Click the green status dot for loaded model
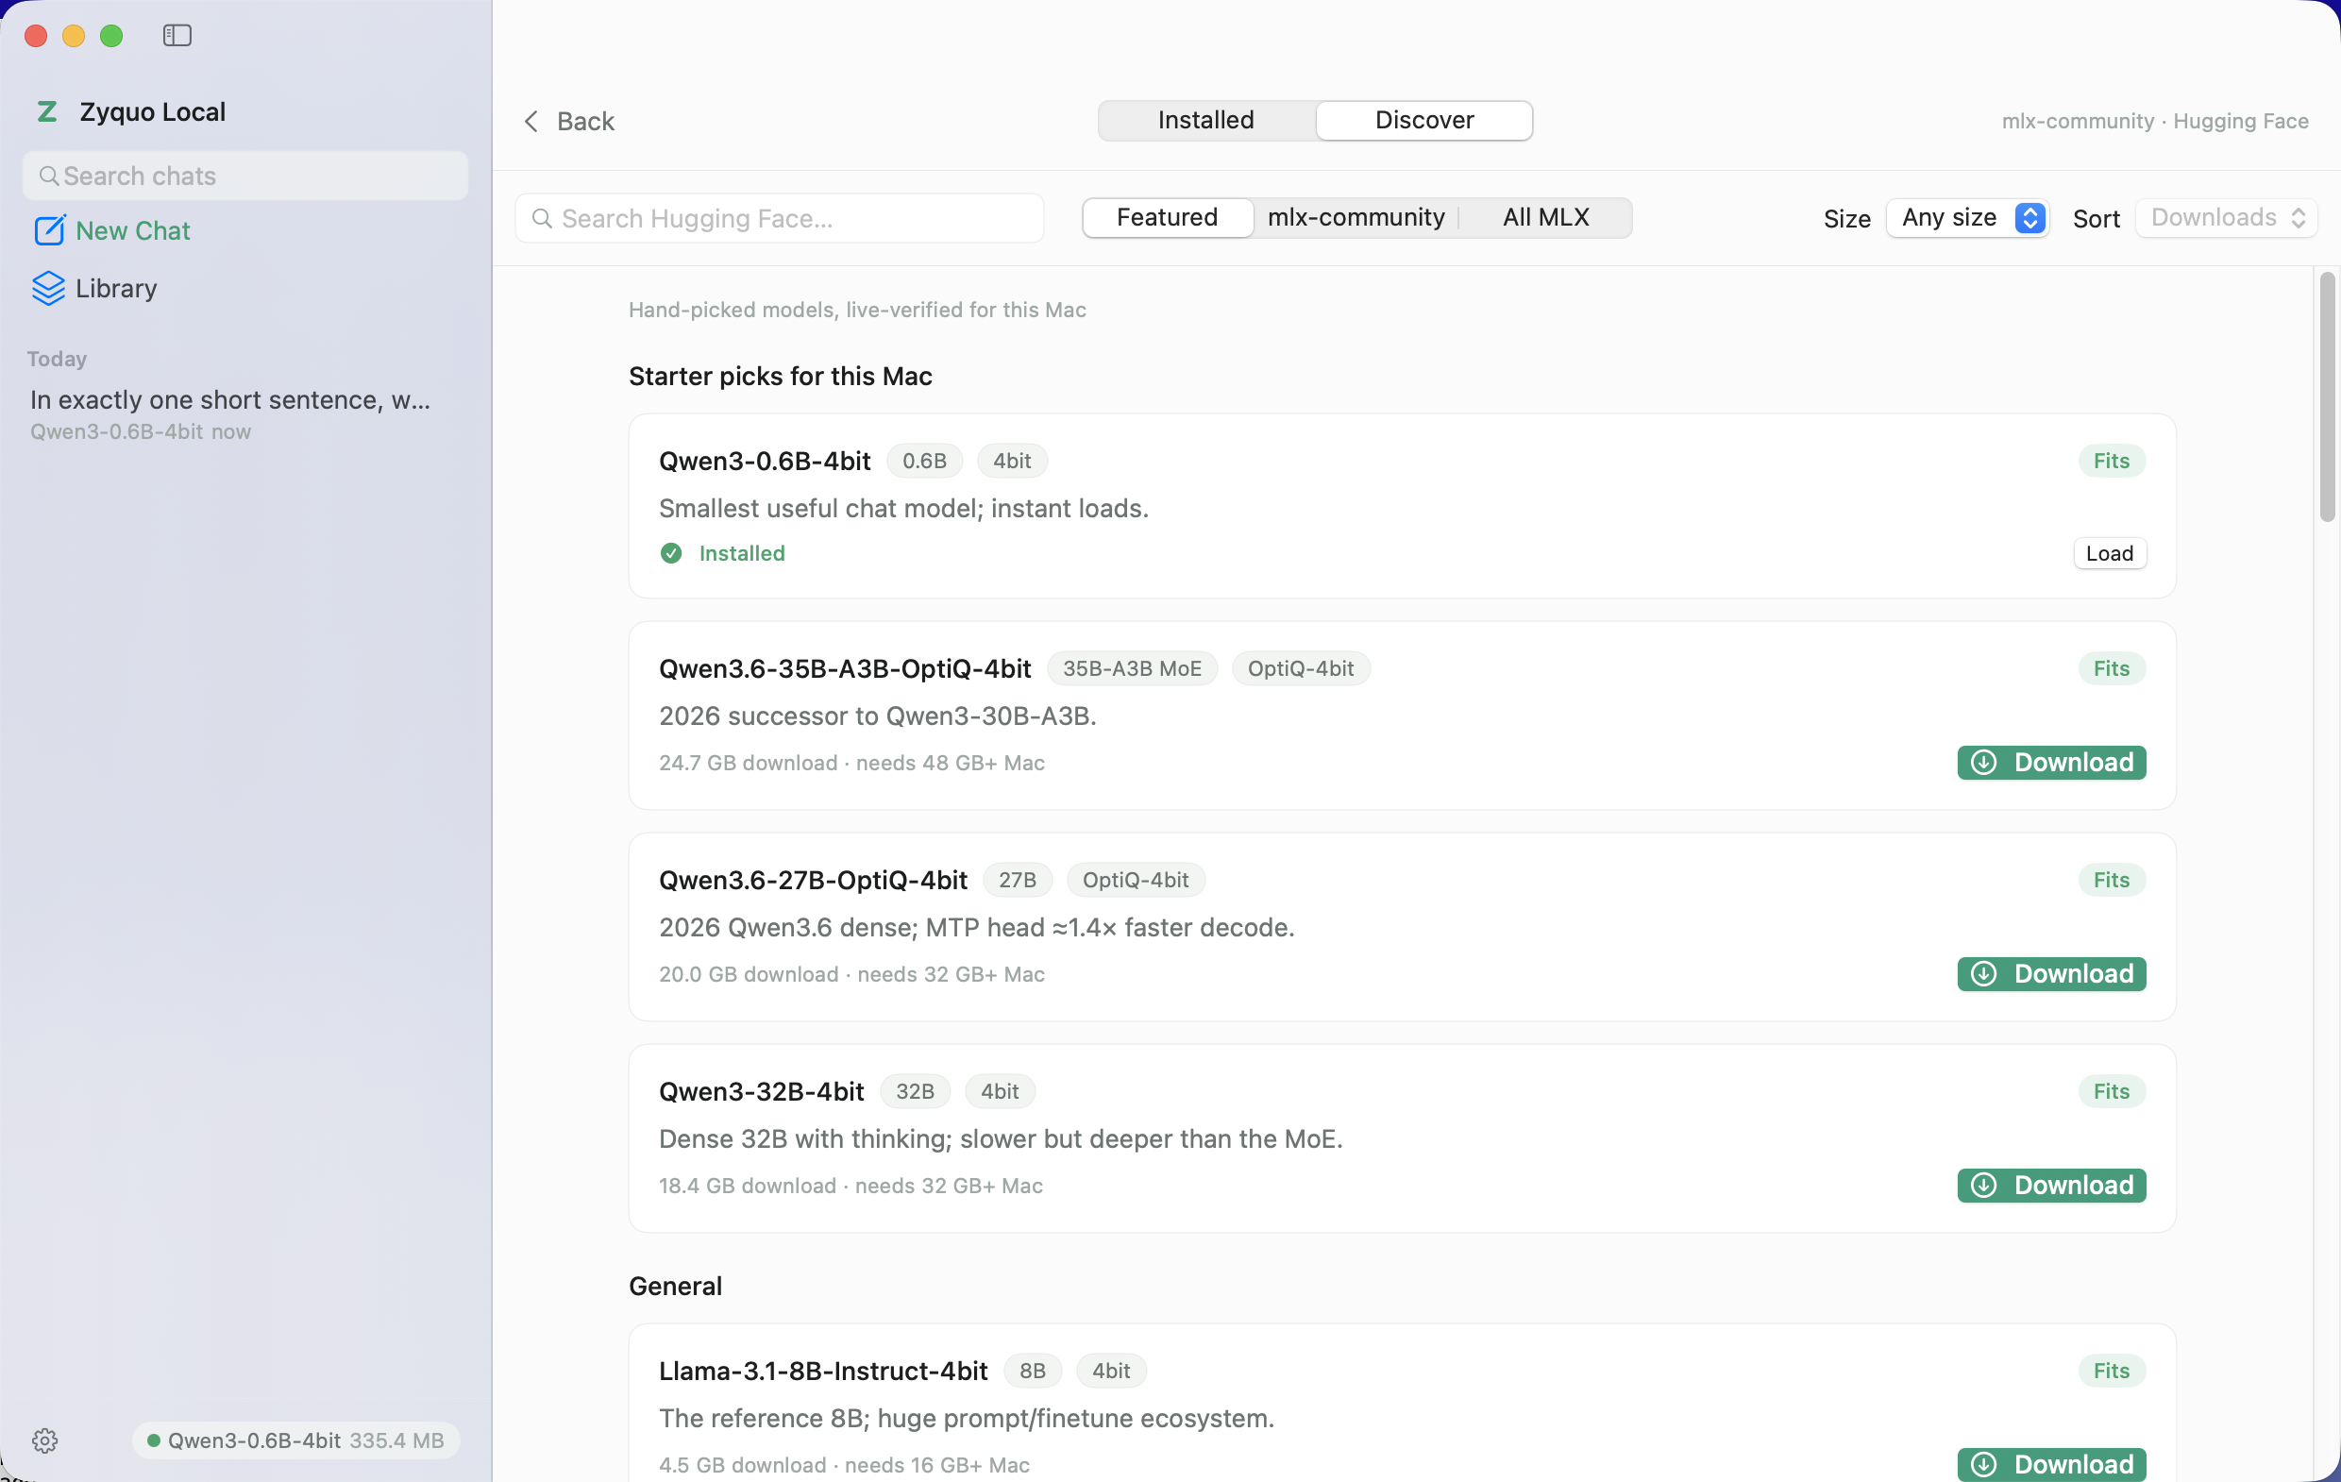The width and height of the screenshot is (2341, 1482). pyautogui.click(x=153, y=1440)
